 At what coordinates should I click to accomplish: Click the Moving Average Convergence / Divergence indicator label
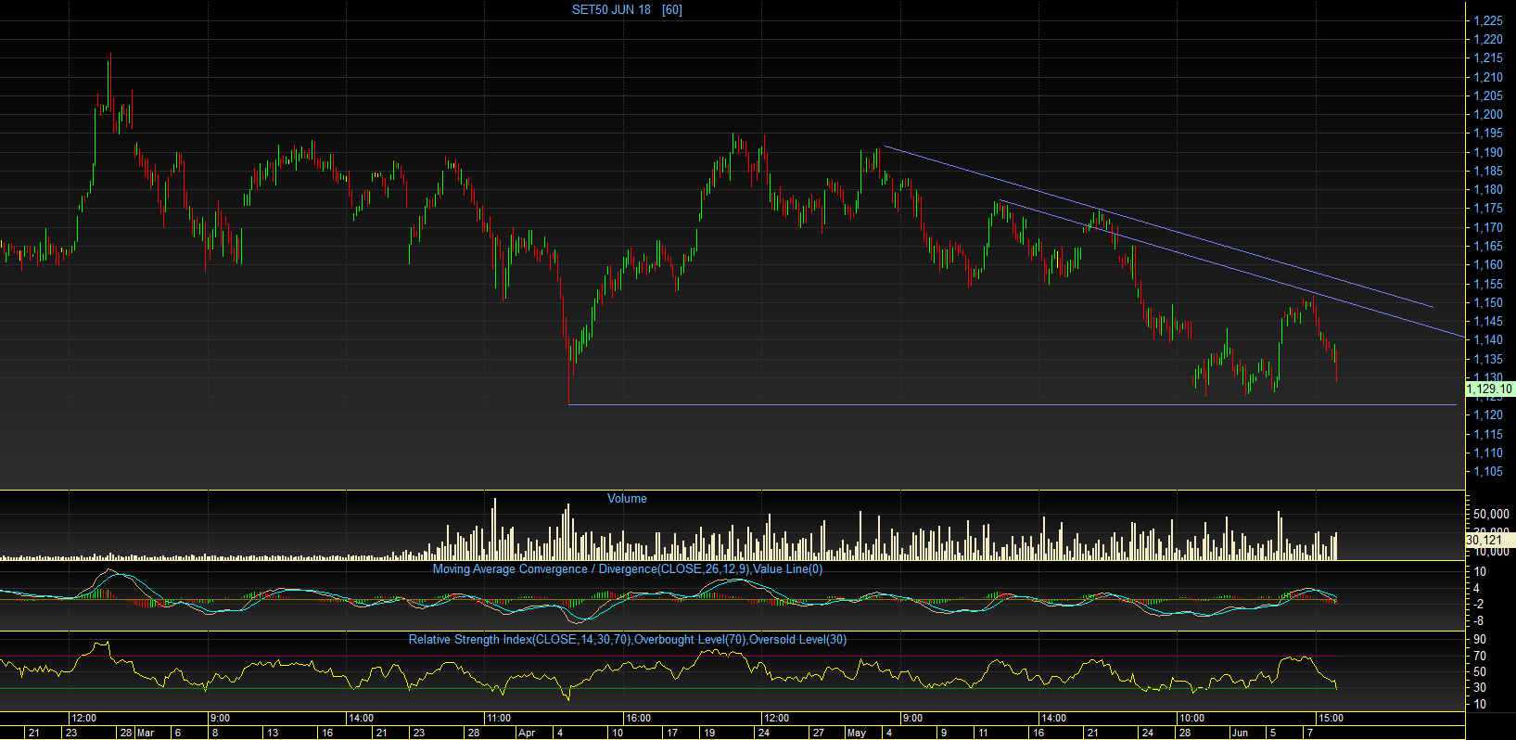click(x=628, y=568)
